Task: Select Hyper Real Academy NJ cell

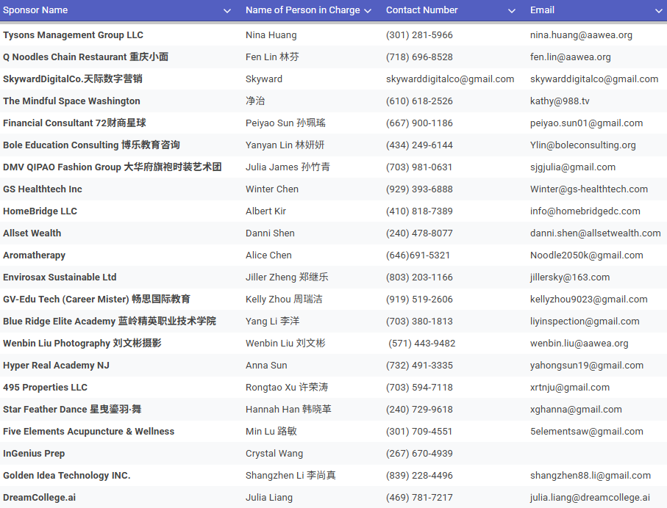Action: coord(56,366)
